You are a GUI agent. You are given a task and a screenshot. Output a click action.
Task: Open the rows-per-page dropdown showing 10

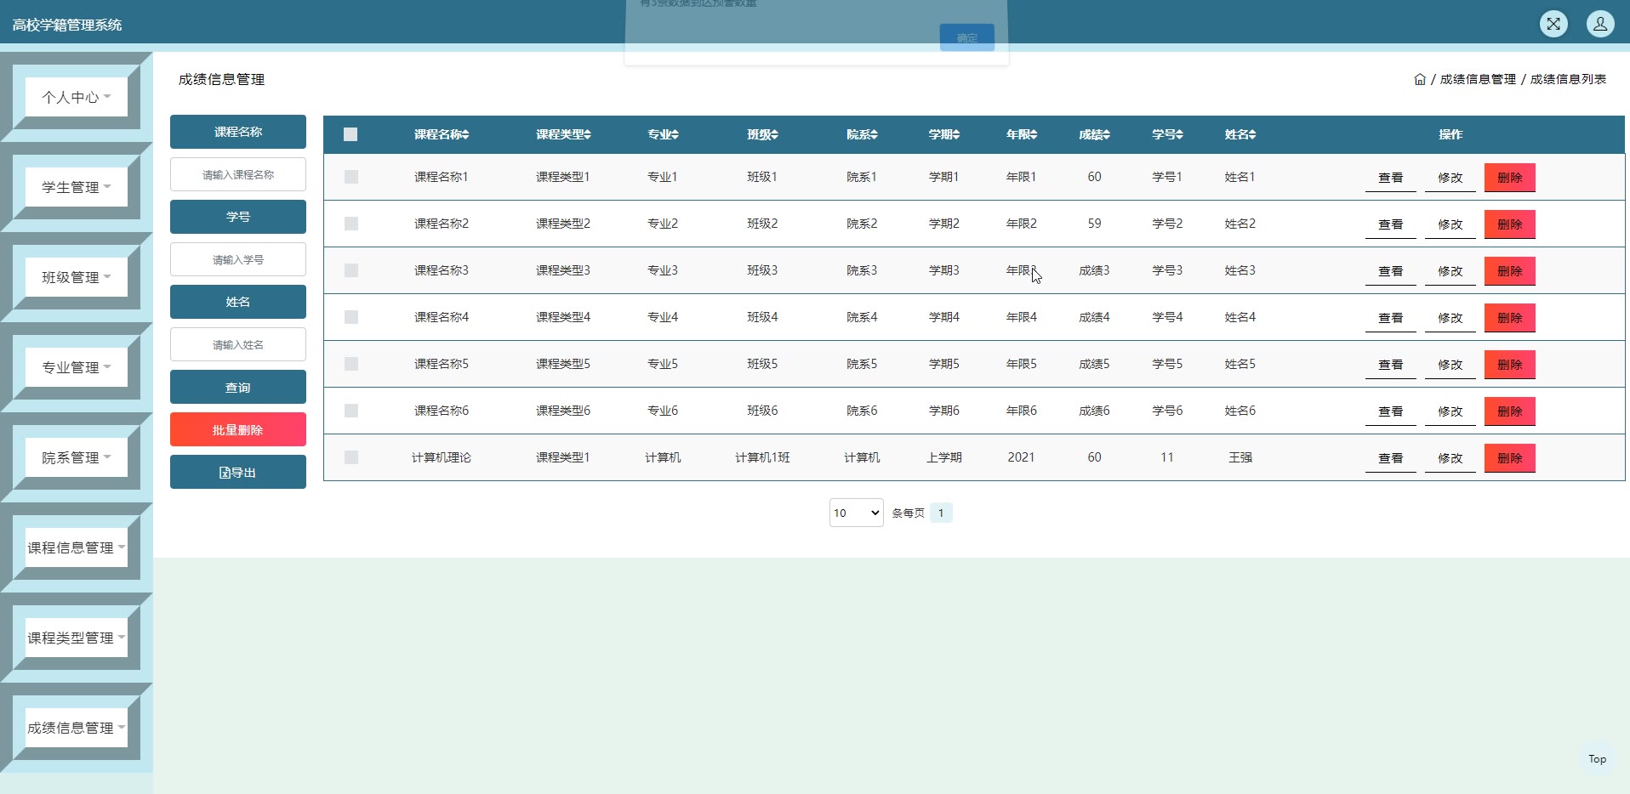click(x=856, y=513)
